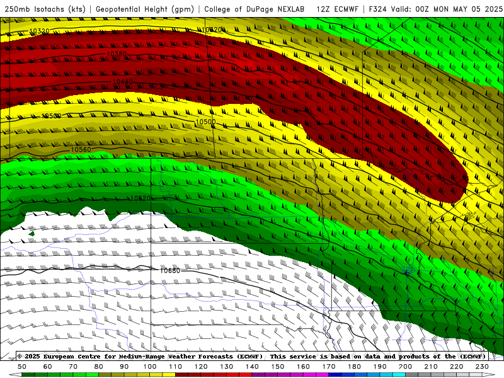Click the 80 value on the color scale
This screenshot has width=504, height=378.
tap(99, 367)
